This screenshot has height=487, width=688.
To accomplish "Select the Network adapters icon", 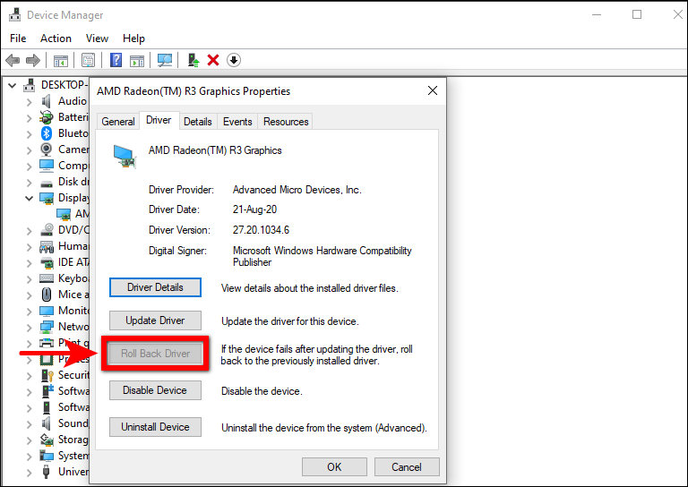I will [47, 327].
